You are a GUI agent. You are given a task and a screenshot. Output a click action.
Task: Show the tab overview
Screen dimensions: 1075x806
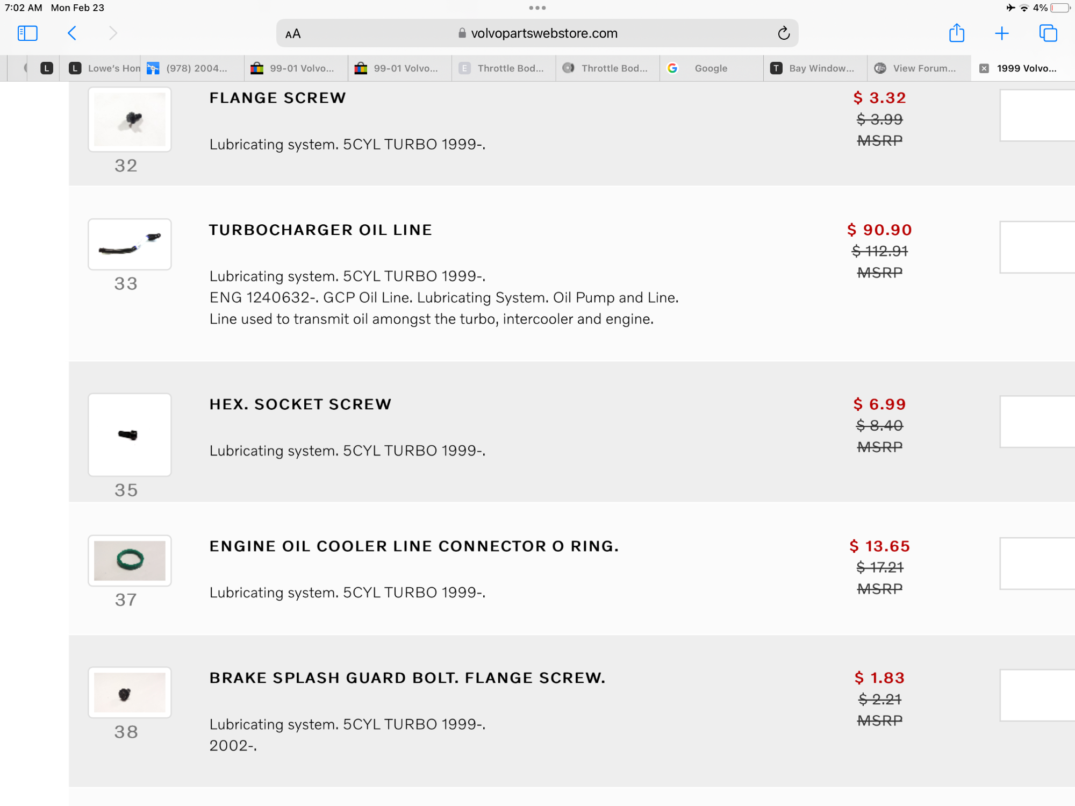point(1048,33)
